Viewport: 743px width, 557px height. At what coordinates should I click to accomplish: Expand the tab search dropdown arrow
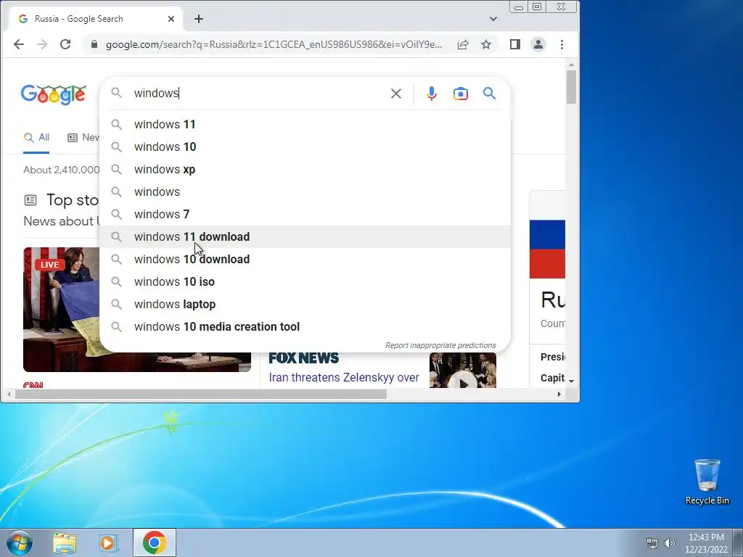493,19
